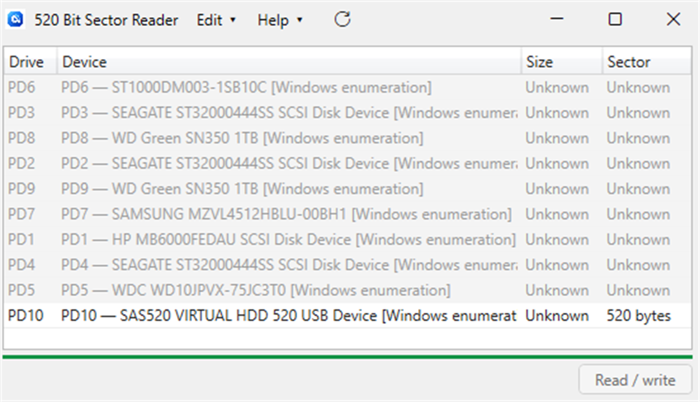Click the 520 Bit Sector Reader app icon
Screen dimensions: 700x402
pos(15,20)
